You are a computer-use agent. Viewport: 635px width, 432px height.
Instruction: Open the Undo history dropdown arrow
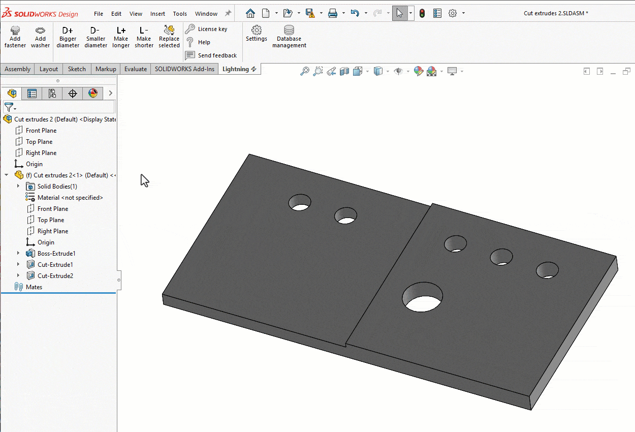tap(366, 14)
